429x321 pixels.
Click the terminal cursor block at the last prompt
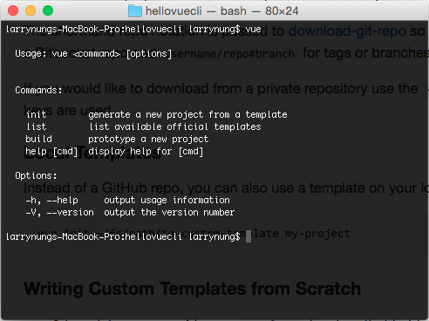point(249,236)
